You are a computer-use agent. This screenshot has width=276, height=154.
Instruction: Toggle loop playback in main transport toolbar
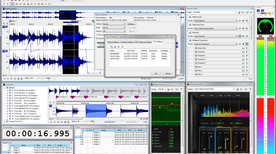(x=12, y=4)
